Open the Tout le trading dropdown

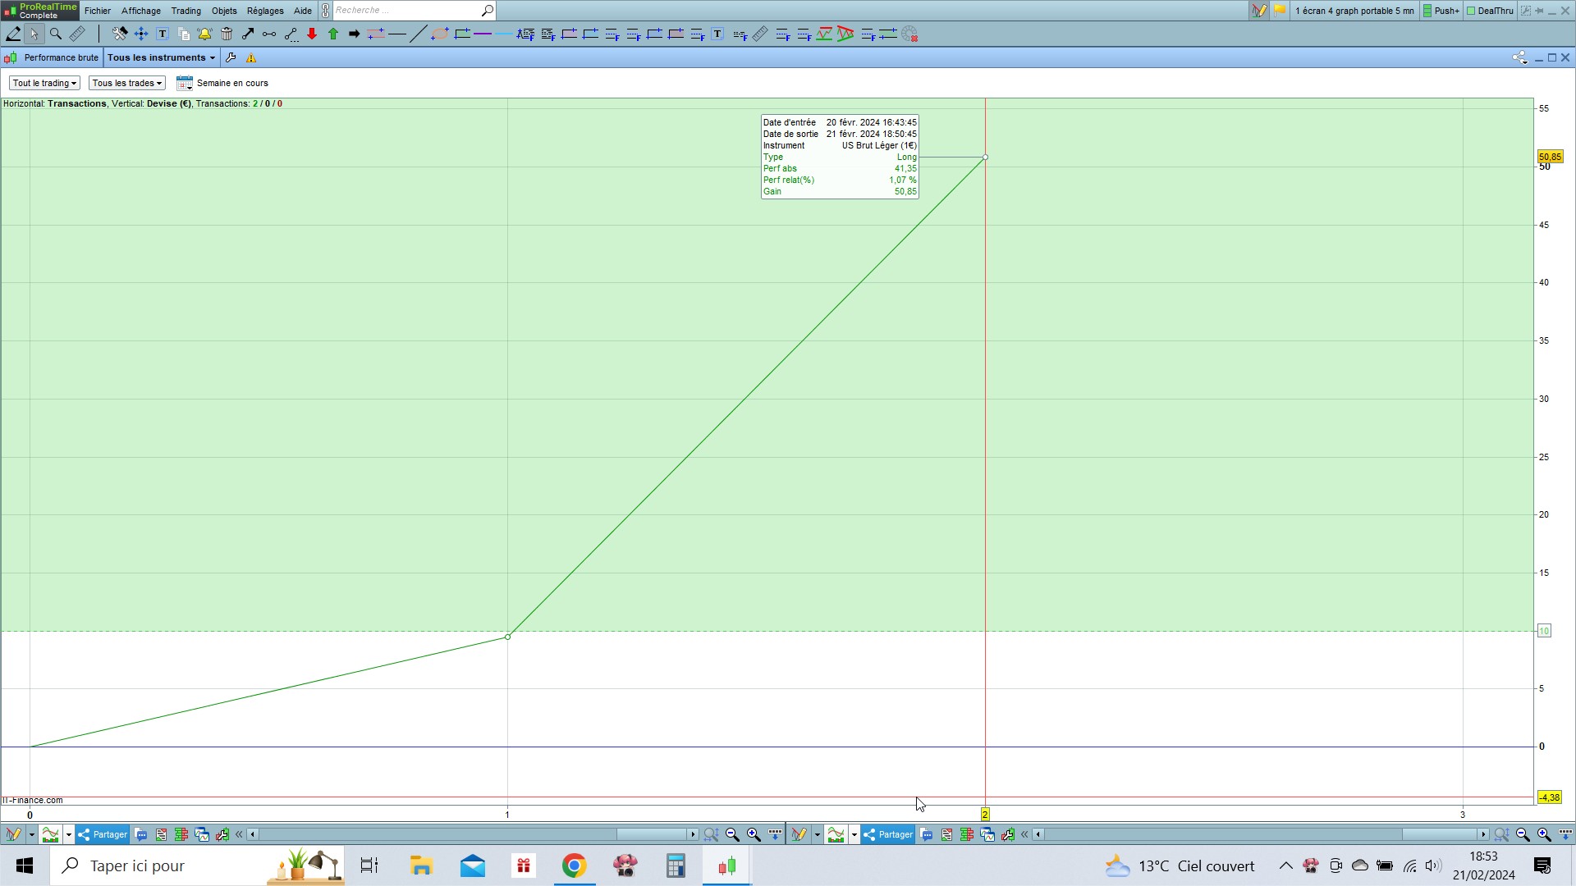[x=44, y=83]
